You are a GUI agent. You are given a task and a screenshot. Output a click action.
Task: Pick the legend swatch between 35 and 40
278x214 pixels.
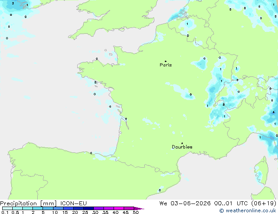tap(109, 208)
